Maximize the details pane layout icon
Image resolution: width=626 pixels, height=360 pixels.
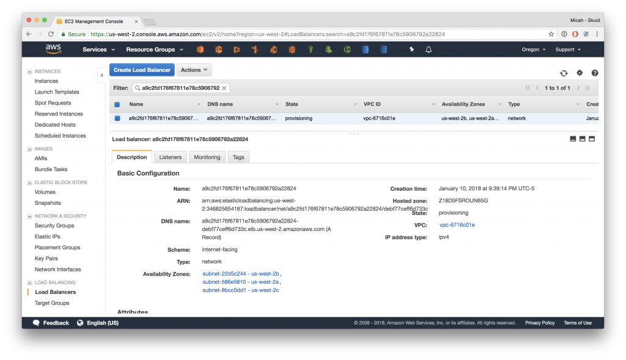pyautogui.click(x=592, y=139)
